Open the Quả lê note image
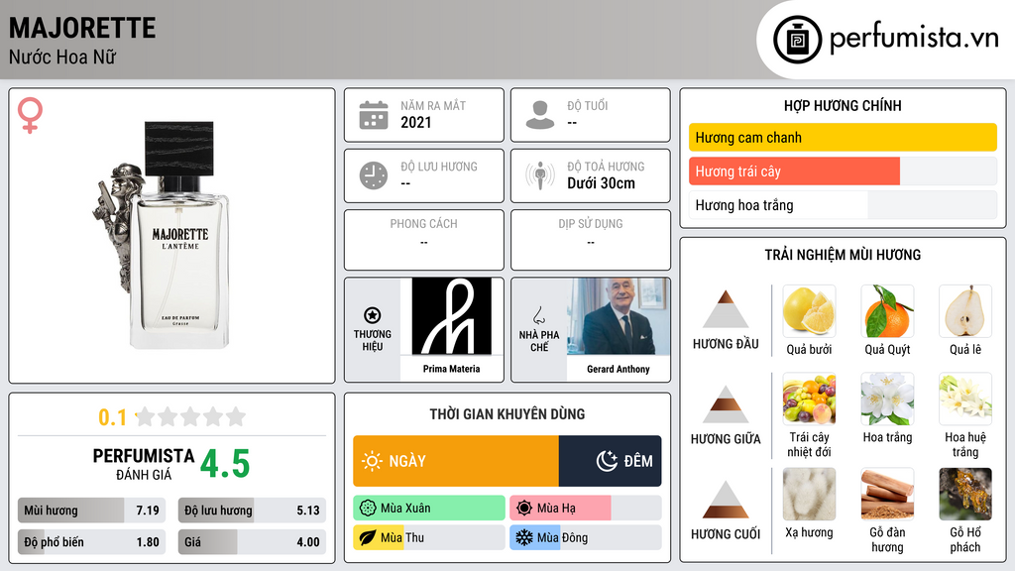The height and width of the screenshot is (571, 1015). pos(965,311)
